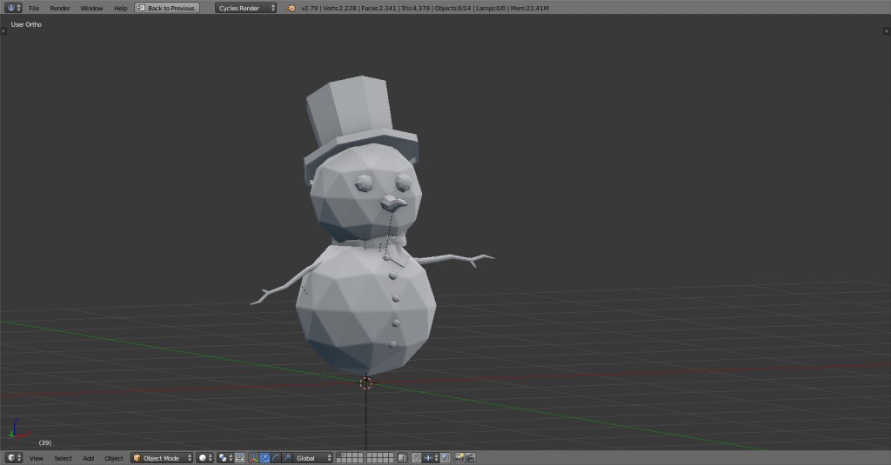
Task: Select the translate manipulator arrow icon
Action: click(x=265, y=458)
